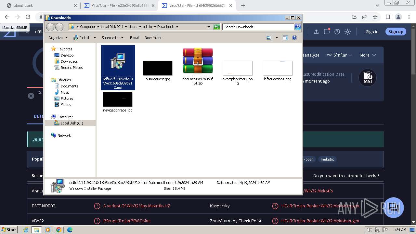This screenshot has height=234, width=416.
Task: Select leftdirections.png file
Action: 278,70
